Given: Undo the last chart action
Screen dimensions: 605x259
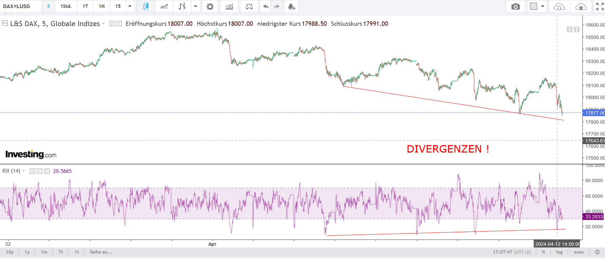Looking at the screenshot, I should pos(266,6).
